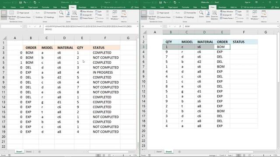
Task: Click Arrange All in right window ribbon
Action: point(226,15)
